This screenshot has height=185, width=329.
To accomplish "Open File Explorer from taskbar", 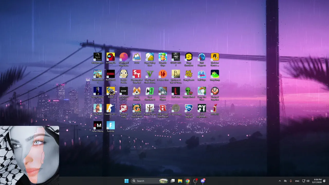I will pyautogui.click(x=180, y=181).
